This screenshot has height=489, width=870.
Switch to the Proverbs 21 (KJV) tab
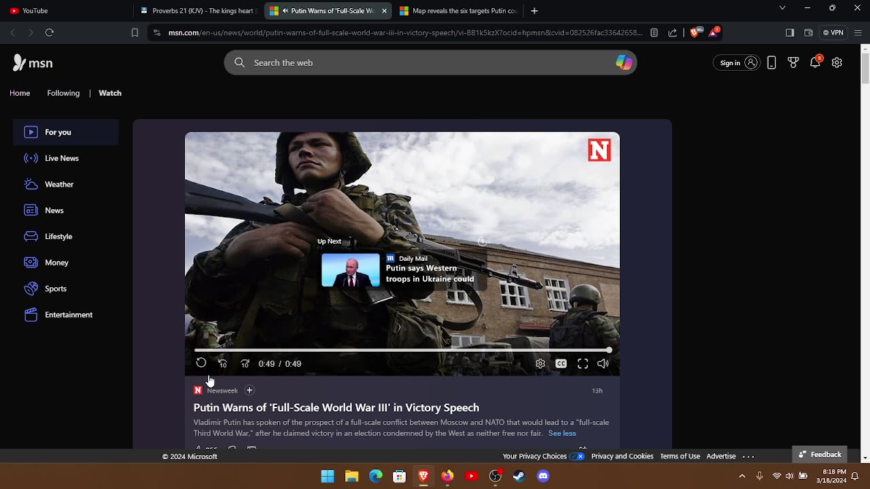197,11
